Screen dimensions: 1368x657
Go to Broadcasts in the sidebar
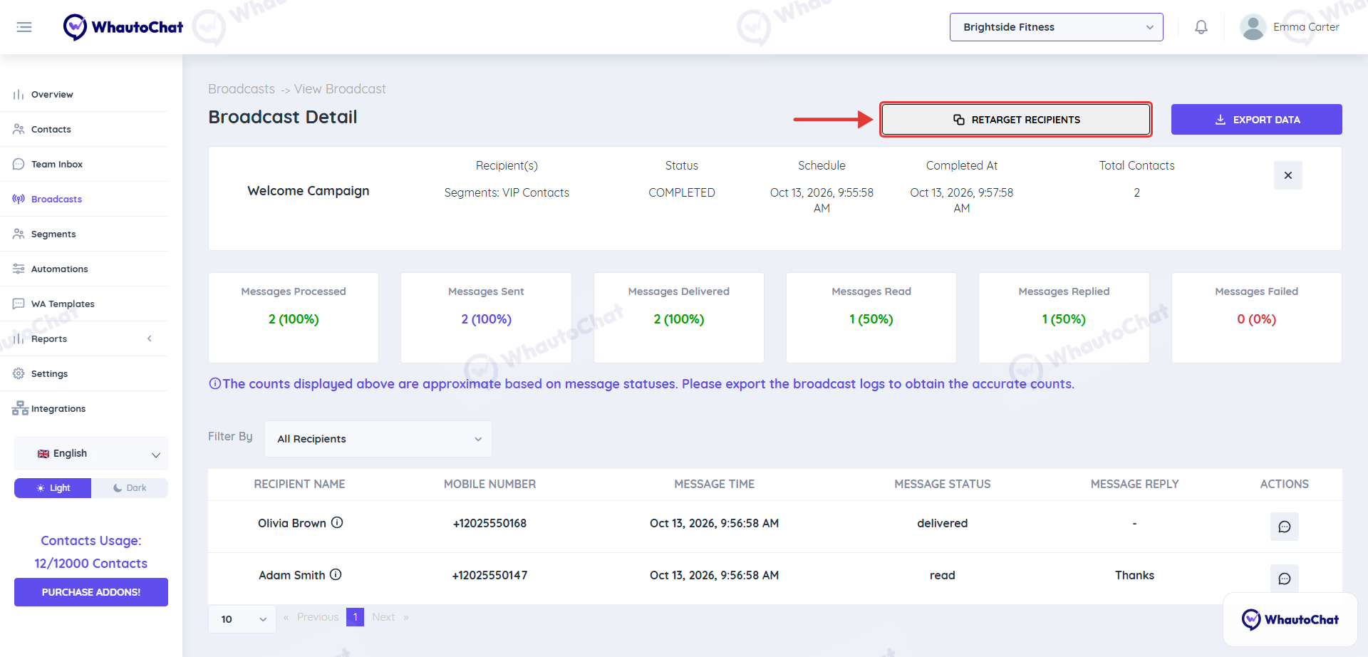click(56, 199)
